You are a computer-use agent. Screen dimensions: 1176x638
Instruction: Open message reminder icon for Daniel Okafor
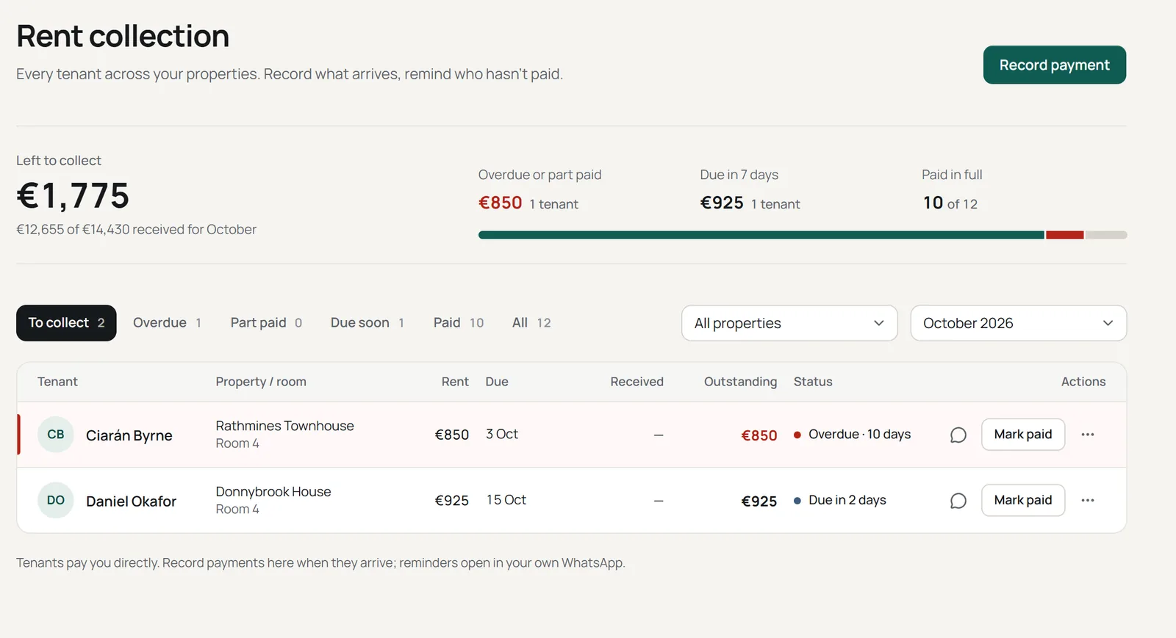click(958, 501)
